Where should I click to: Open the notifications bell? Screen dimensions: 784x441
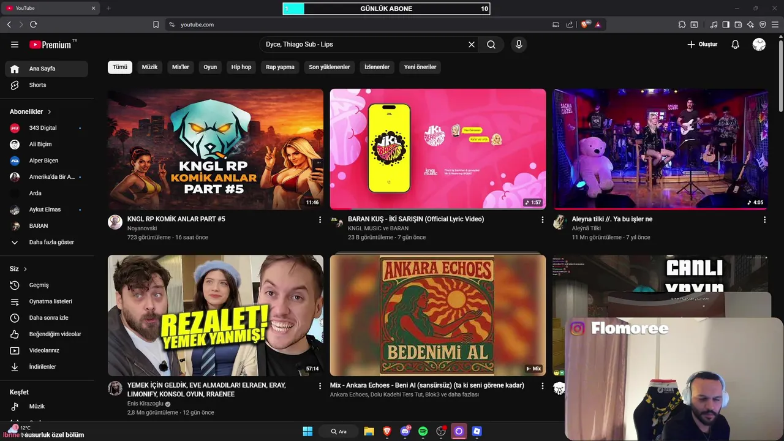(x=736, y=45)
